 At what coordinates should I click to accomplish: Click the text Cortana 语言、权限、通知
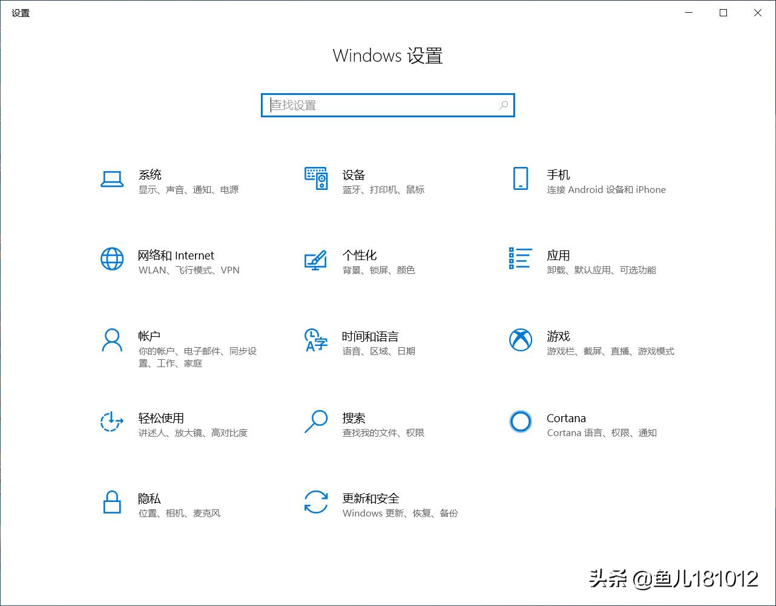(x=602, y=433)
